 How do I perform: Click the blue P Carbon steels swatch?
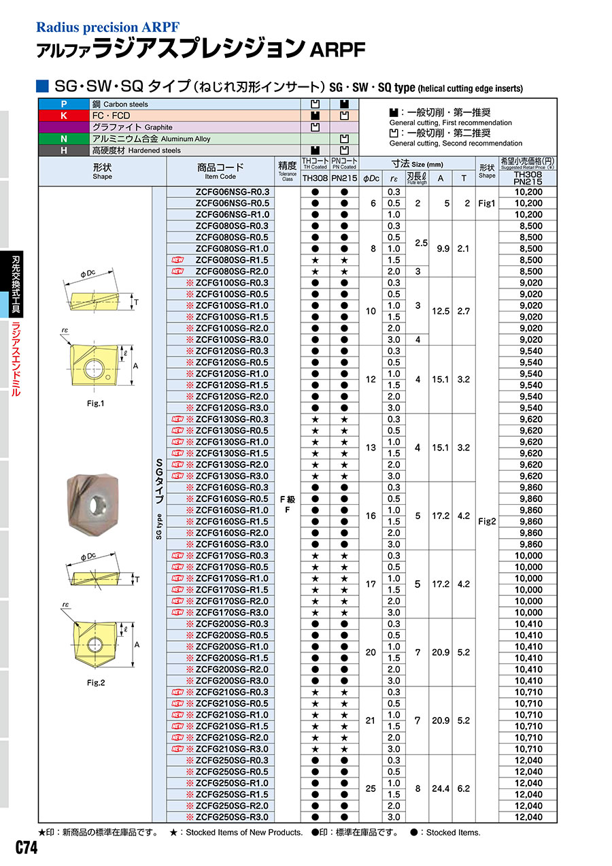coord(65,104)
